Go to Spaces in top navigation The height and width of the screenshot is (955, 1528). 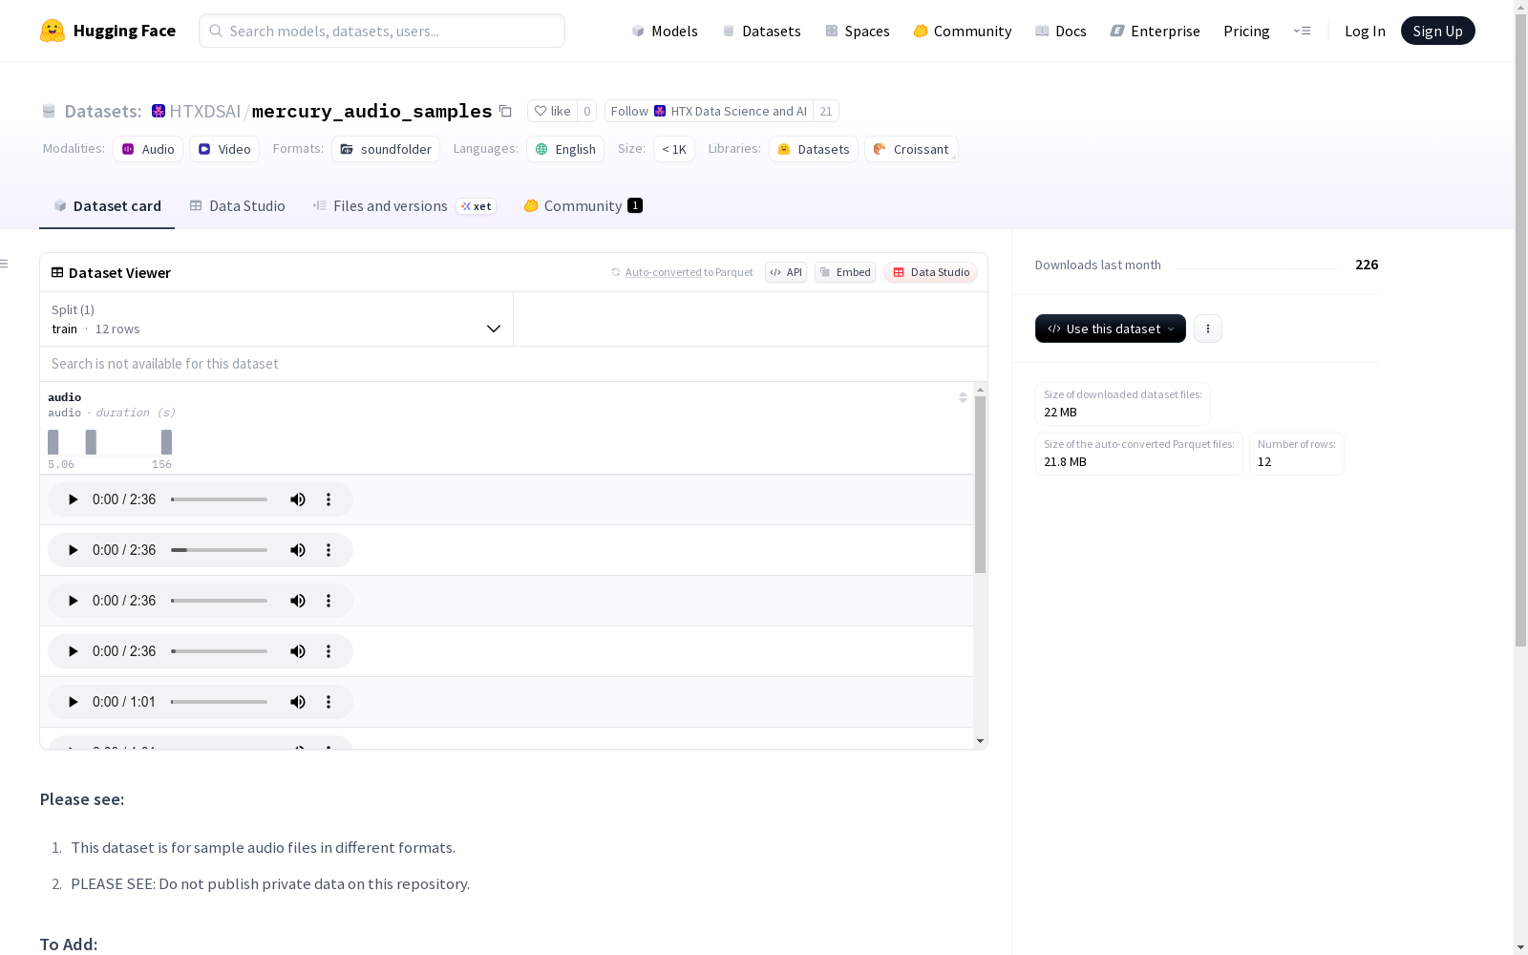857,31
